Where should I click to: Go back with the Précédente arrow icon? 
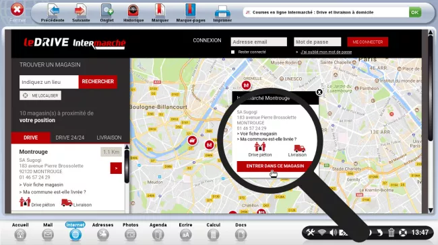[53, 11]
